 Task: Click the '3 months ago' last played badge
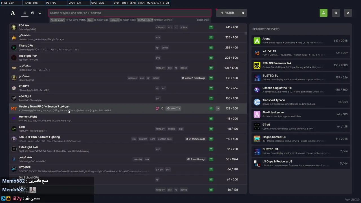196,159
